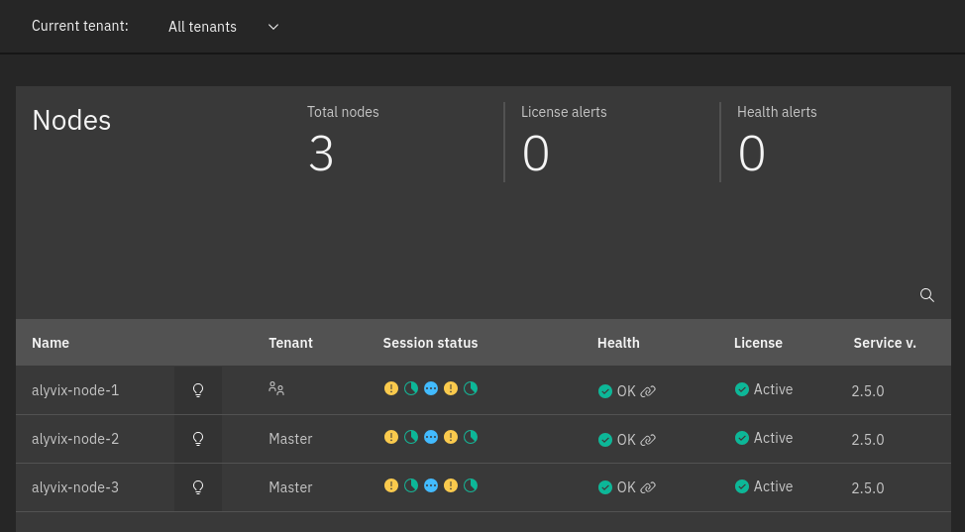This screenshot has height=532, width=965.
Task: Click the health link icon for alyvix-node-3
Action: pos(648,487)
